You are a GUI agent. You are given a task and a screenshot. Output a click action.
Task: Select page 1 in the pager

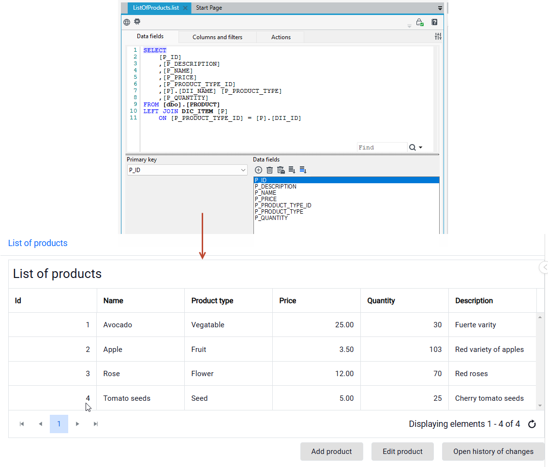(x=59, y=424)
